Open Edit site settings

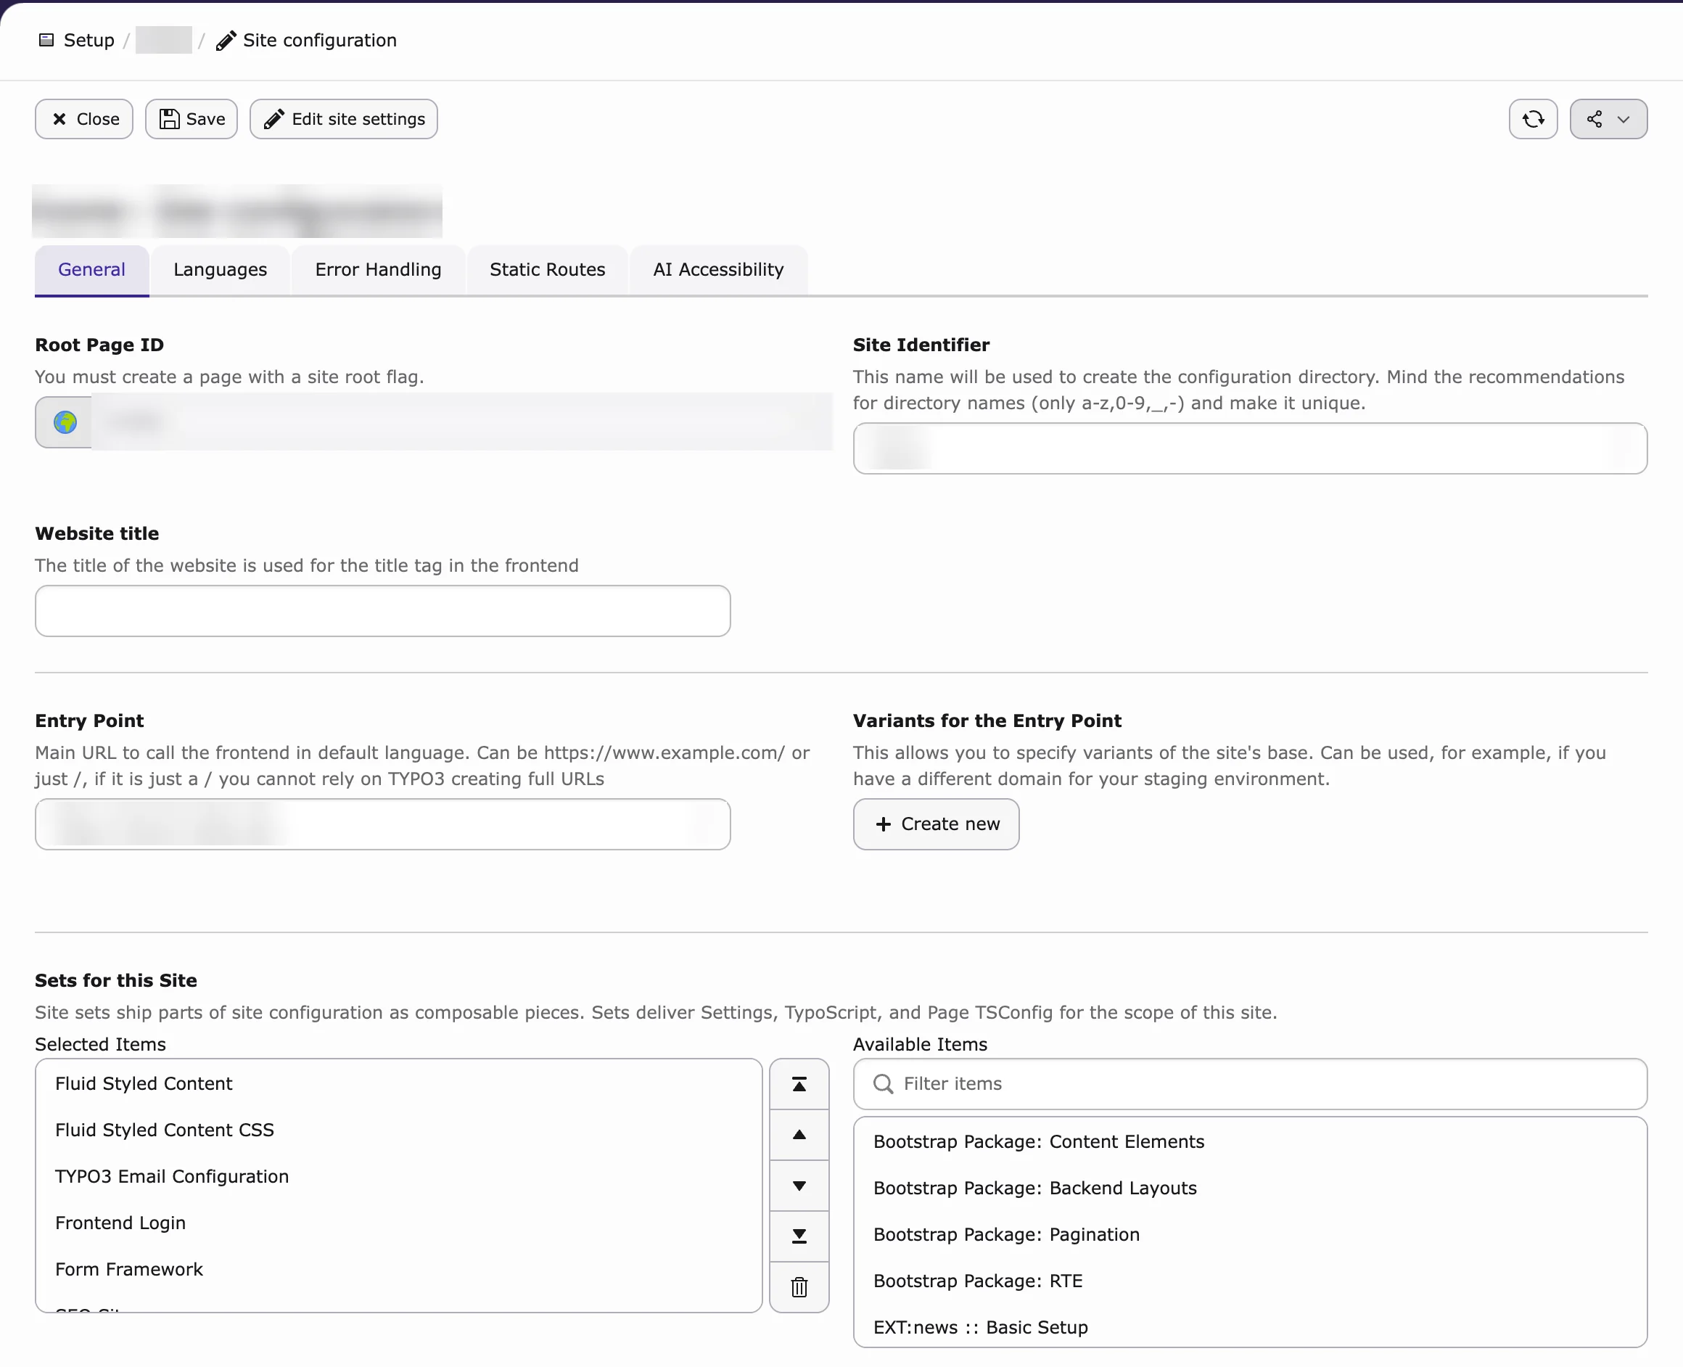click(x=344, y=119)
